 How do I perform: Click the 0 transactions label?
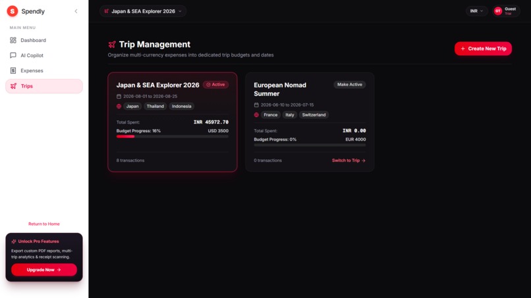[x=268, y=161]
